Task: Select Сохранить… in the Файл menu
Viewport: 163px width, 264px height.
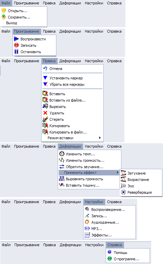Action: (19, 17)
